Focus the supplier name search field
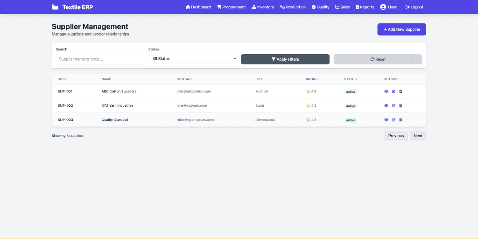Screen dimensions: 478x239 [x=100, y=59]
